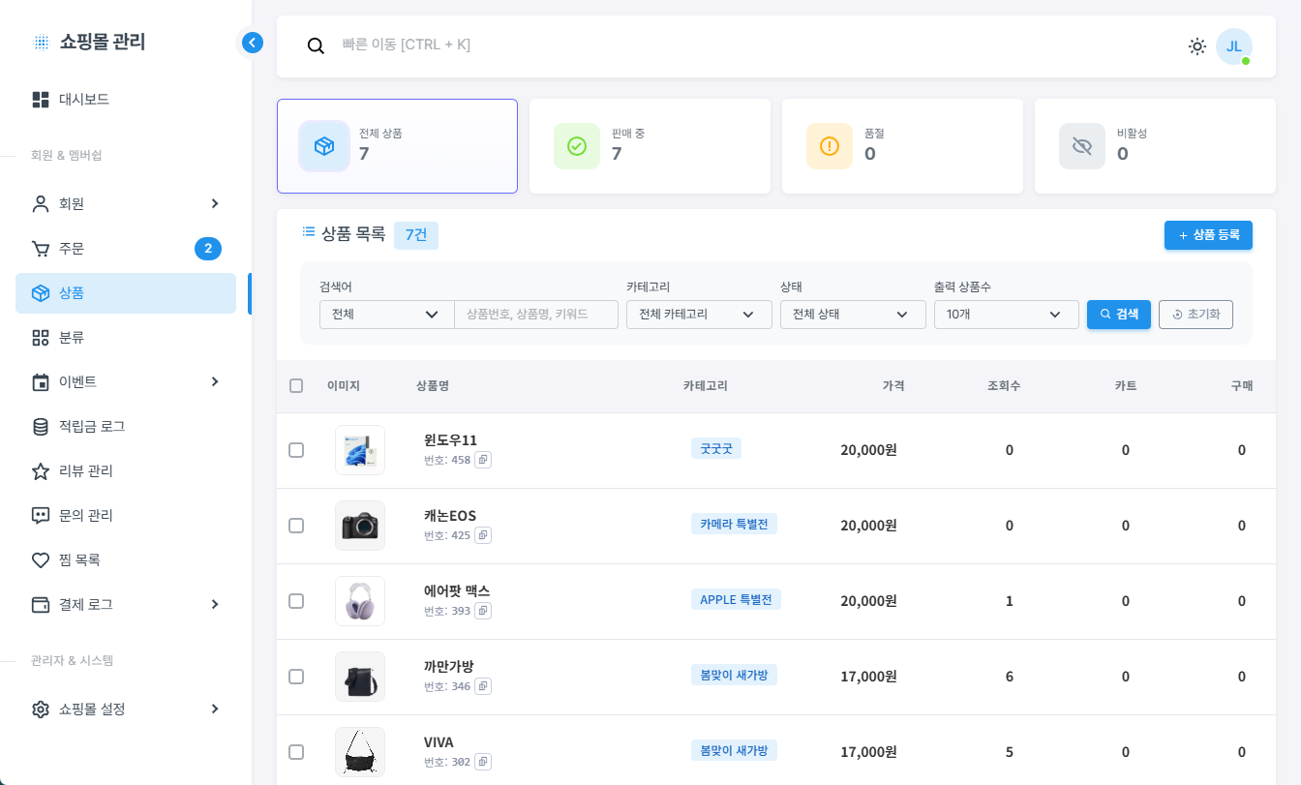Image resolution: width=1301 pixels, height=785 pixels.
Task: Tick the checkbox for 까만가방
Action: click(x=296, y=677)
